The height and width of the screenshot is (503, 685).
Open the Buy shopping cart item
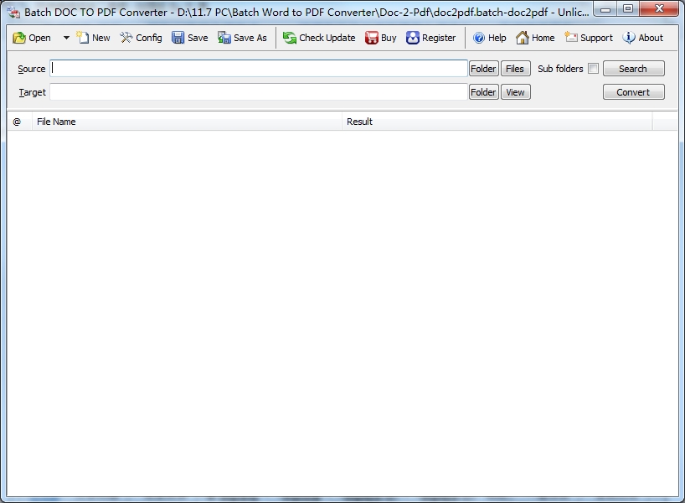coord(380,38)
